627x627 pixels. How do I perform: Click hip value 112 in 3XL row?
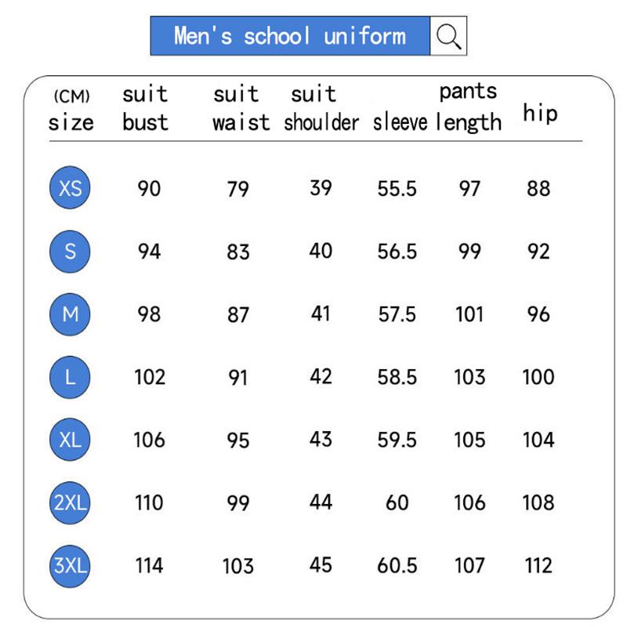click(538, 565)
